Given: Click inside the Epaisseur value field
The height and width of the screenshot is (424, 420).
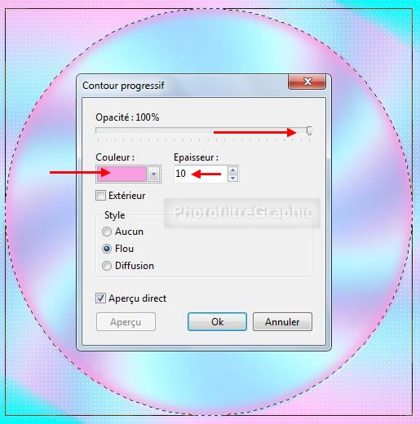Looking at the screenshot, I should [x=201, y=174].
